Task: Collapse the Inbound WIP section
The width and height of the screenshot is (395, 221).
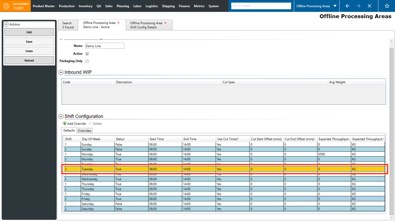Action: pos(61,72)
